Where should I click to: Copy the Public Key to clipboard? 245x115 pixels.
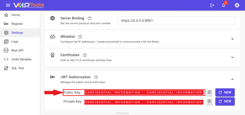[209, 92]
